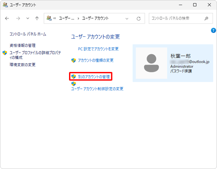Click the user avatar picture

[151, 63]
